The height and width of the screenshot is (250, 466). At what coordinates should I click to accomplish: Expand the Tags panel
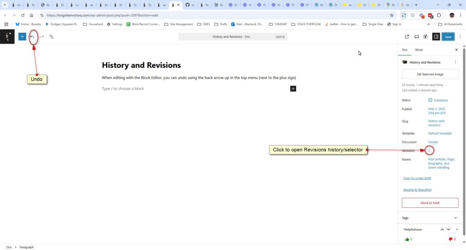pyautogui.click(x=430, y=218)
